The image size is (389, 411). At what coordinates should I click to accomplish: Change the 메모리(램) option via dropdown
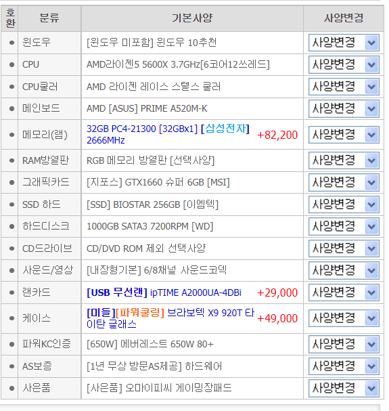pos(344,135)
